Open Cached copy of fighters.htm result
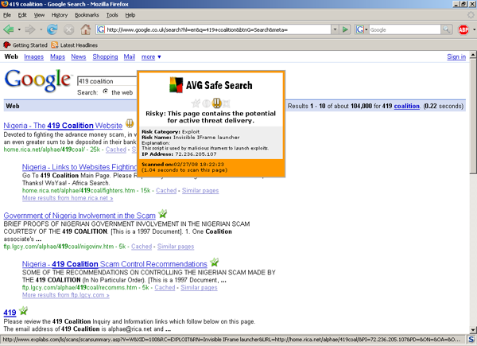Viewport: 477px width, 346px height. 166,190
